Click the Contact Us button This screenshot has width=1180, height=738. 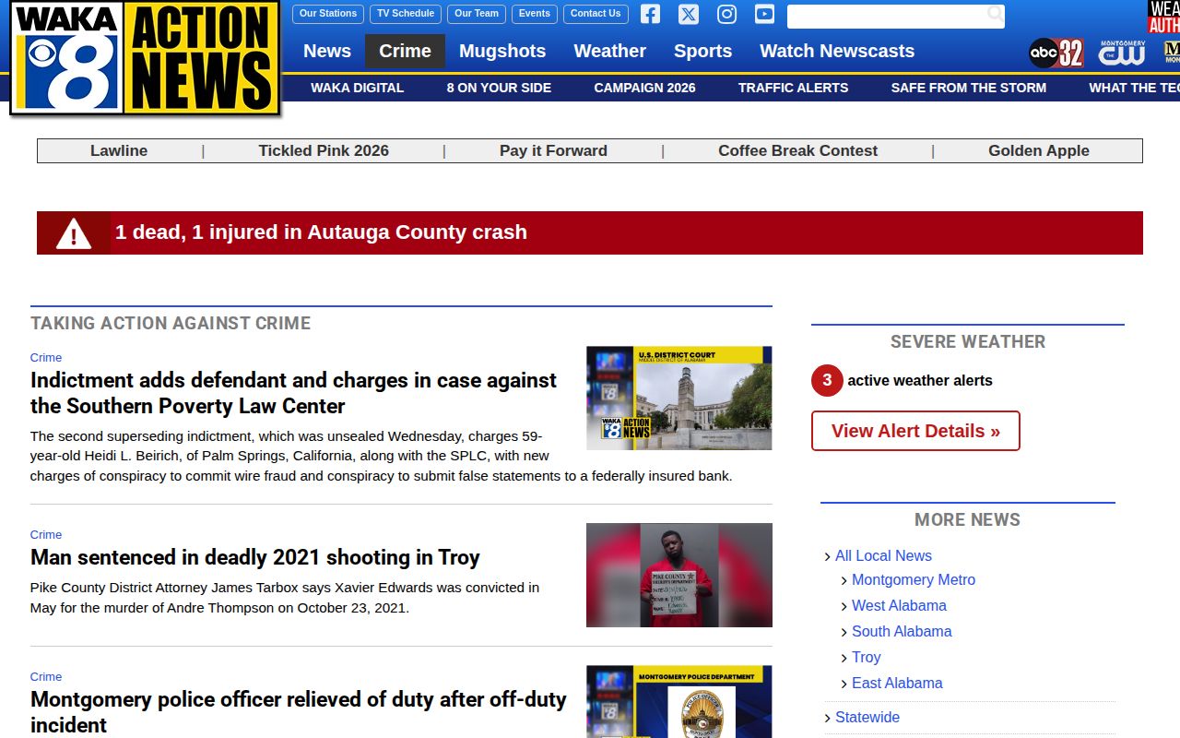coord(596,14)
